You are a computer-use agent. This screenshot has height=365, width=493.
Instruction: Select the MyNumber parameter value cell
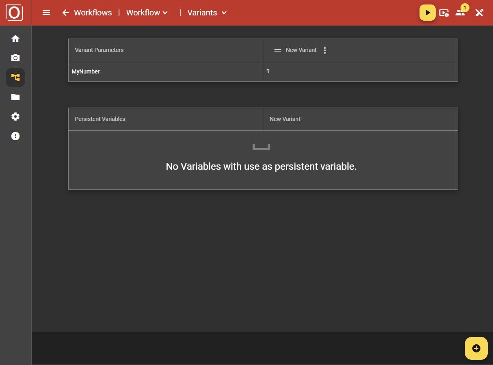pyautogui.click(x=360, y=71)
